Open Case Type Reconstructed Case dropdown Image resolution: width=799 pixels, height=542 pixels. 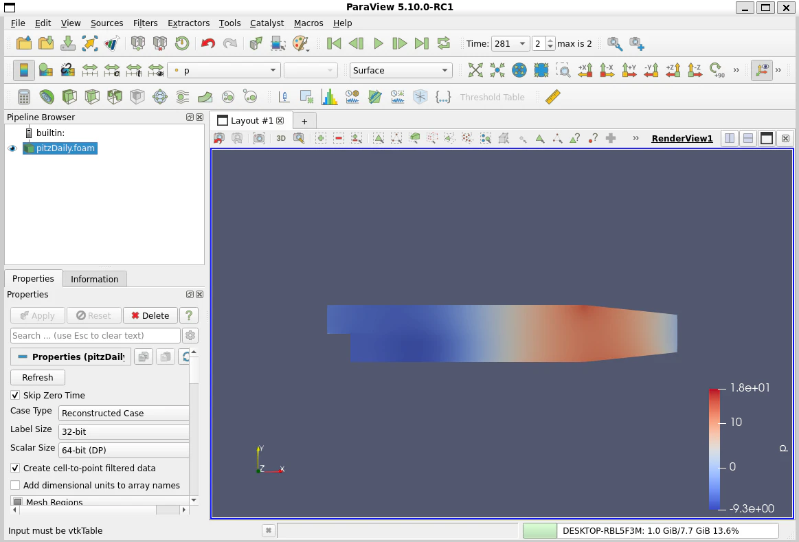click(124, 413)
